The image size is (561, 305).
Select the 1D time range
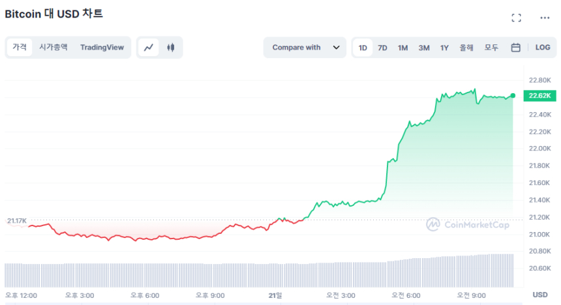[363, 48]
